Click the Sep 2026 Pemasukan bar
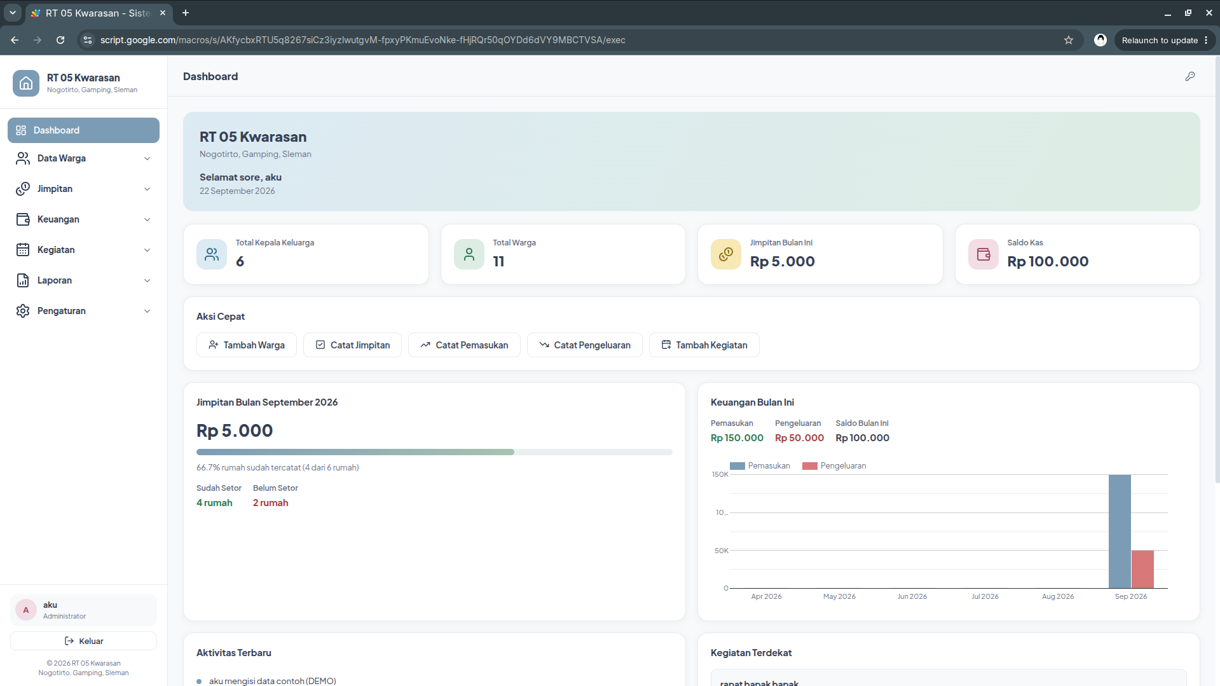 click(1120, 532)
